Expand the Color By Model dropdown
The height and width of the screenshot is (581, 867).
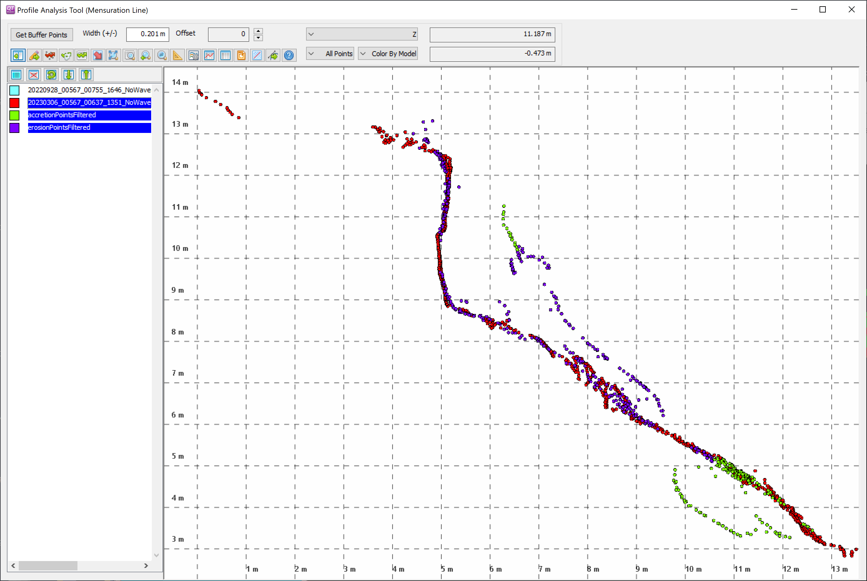click(388, 54)
